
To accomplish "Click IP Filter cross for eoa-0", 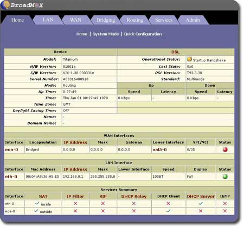I will [75, 211].
